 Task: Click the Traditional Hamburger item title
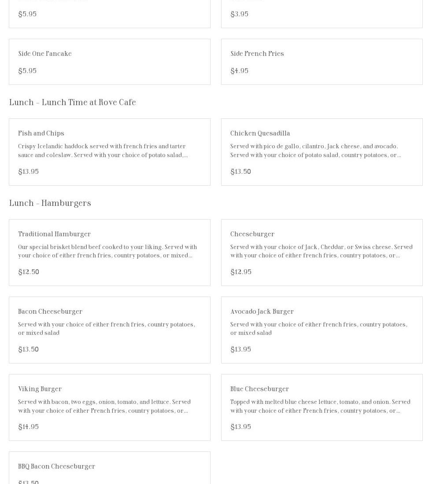click(54, 234)
